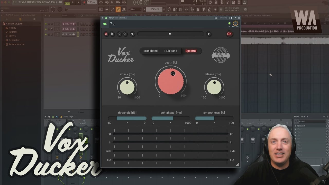The height and width of the screenshot is (185, 329).
Task: Click the 130.000 tempo field
Action: 92,2
